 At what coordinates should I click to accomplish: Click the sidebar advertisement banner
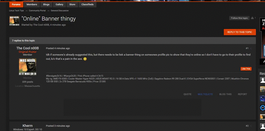(262, 41)
